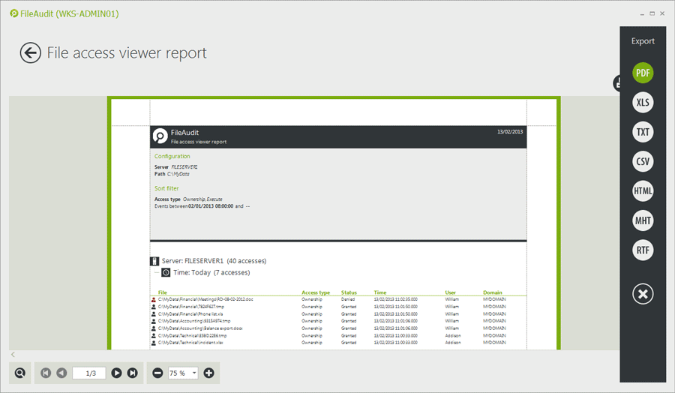Screen dimensions: 675x393
Task: Click the partially hidden print icon beside Export panel
Action: coord(616,83)
